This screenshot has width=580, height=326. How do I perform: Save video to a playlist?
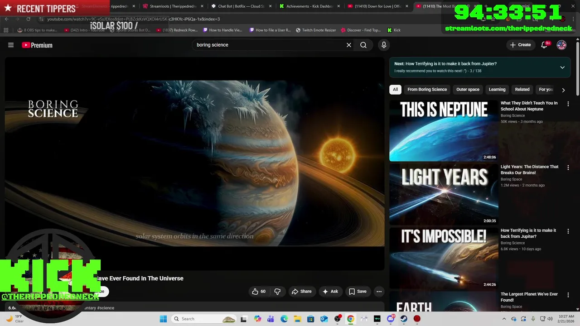(x=357, y=292)
